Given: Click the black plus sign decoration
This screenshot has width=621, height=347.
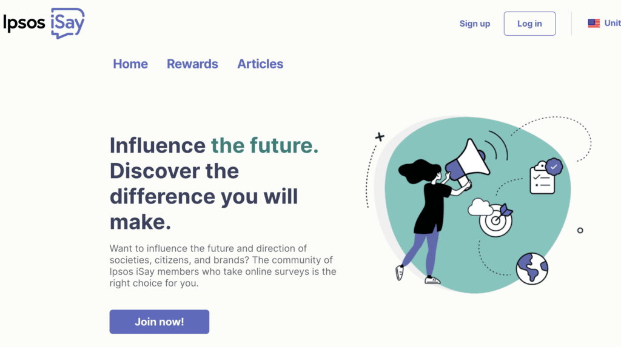Looking at the screenshot, I should pyautogui.click(x=380, y=137).
